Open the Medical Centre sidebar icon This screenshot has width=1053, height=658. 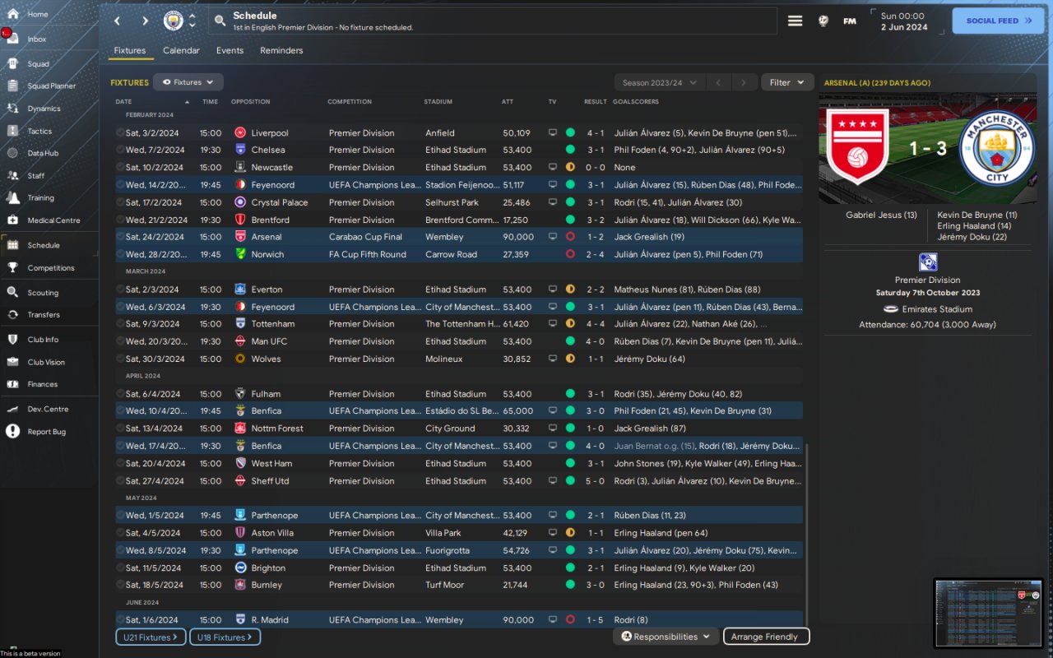click(x=12, y=220)
